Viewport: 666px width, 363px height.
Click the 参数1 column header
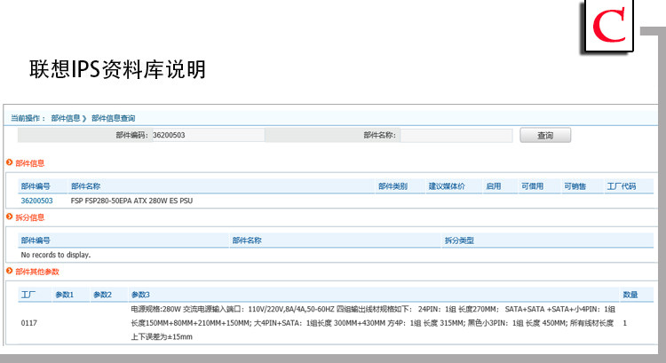click(x=64, y=295)
